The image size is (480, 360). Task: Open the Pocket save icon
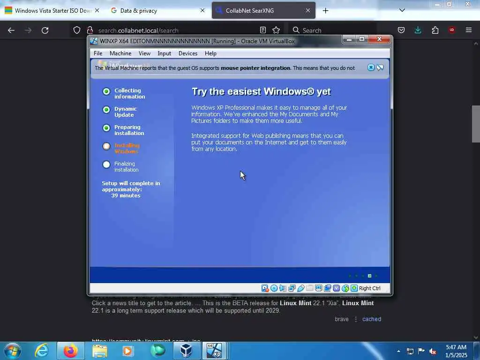[x=401, y=30]
